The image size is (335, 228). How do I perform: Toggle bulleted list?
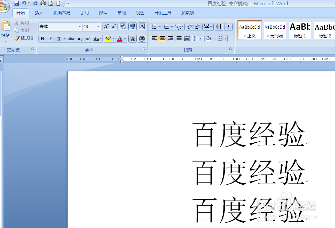coord(154,26)
